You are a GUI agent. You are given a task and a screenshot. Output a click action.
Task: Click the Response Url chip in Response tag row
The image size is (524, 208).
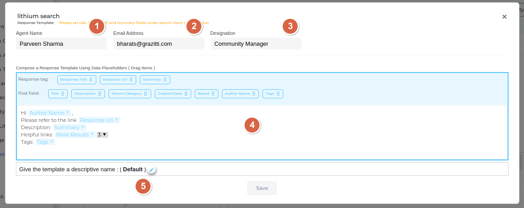coord(118,80)
